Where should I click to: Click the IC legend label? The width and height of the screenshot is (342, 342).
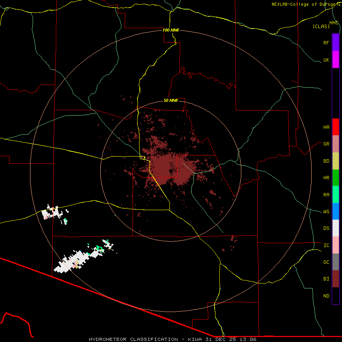click(x=326, y=245)
